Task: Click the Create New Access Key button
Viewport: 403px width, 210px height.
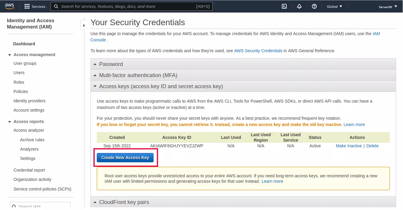Action: pyautogui.click(x=125, y=157)
